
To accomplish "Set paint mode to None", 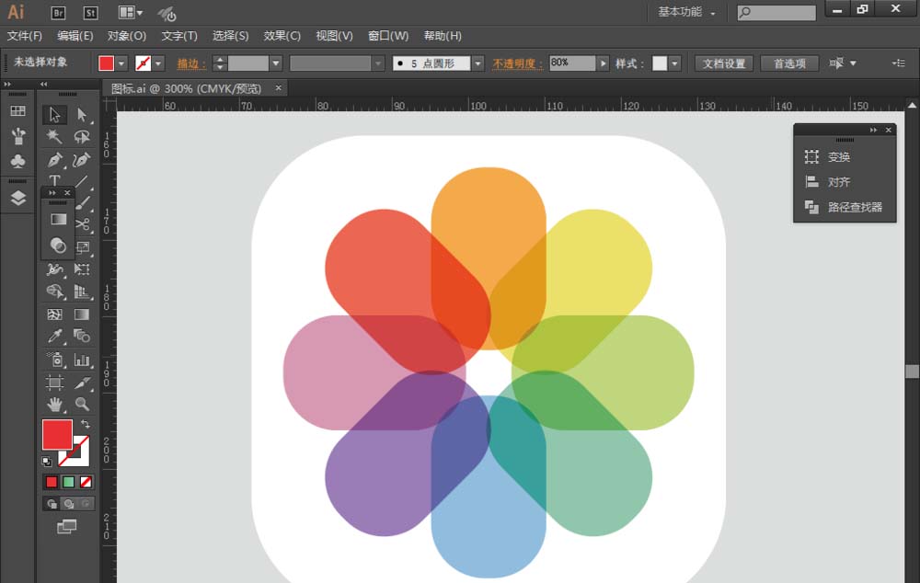I will coord(86,482).
